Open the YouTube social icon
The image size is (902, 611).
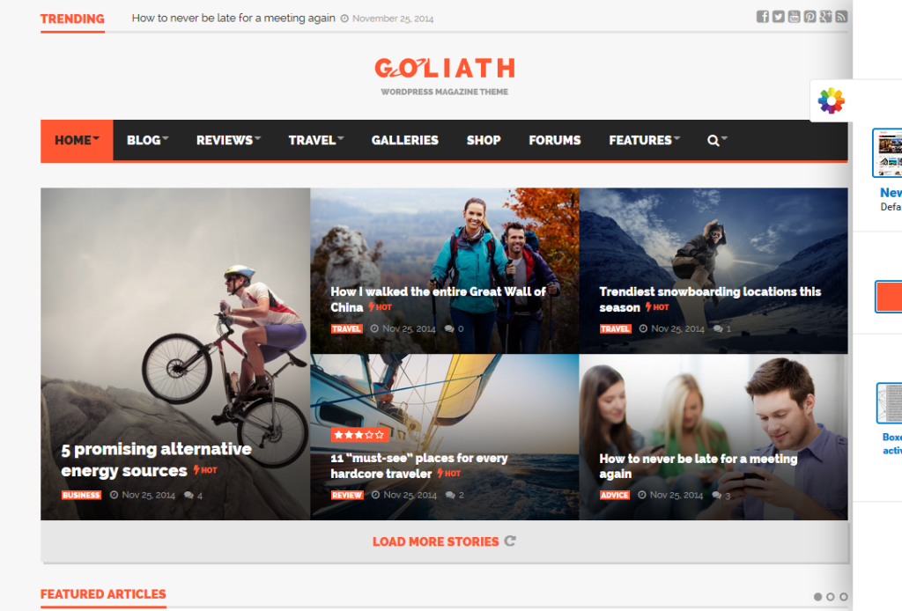click(x=794, y=17)
